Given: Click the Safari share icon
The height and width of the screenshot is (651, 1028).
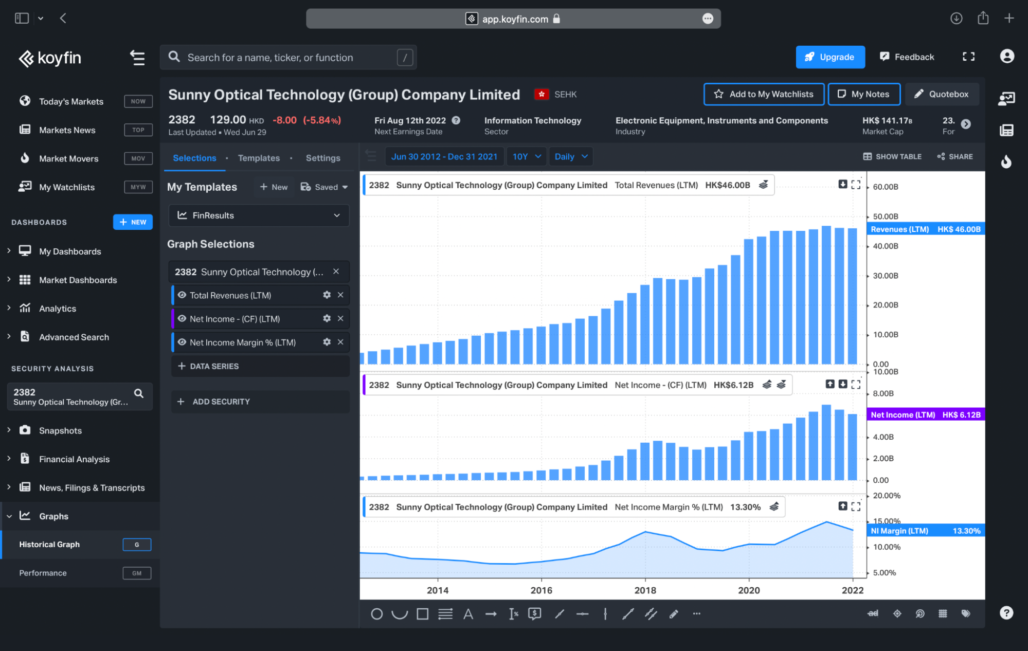Looking at the screenshot, I should point(983,18).
